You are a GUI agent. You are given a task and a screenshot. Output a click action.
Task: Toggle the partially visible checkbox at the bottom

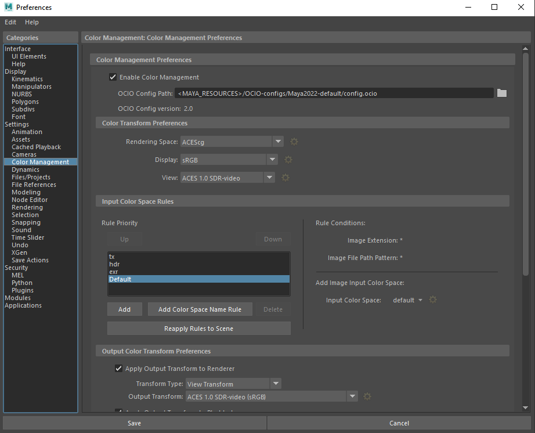[x=118, y=411]
